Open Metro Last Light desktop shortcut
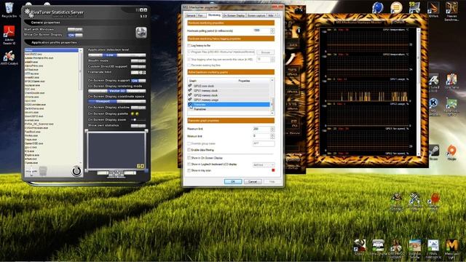Screen dimensions: 466x262 click(x=451, y=248)
